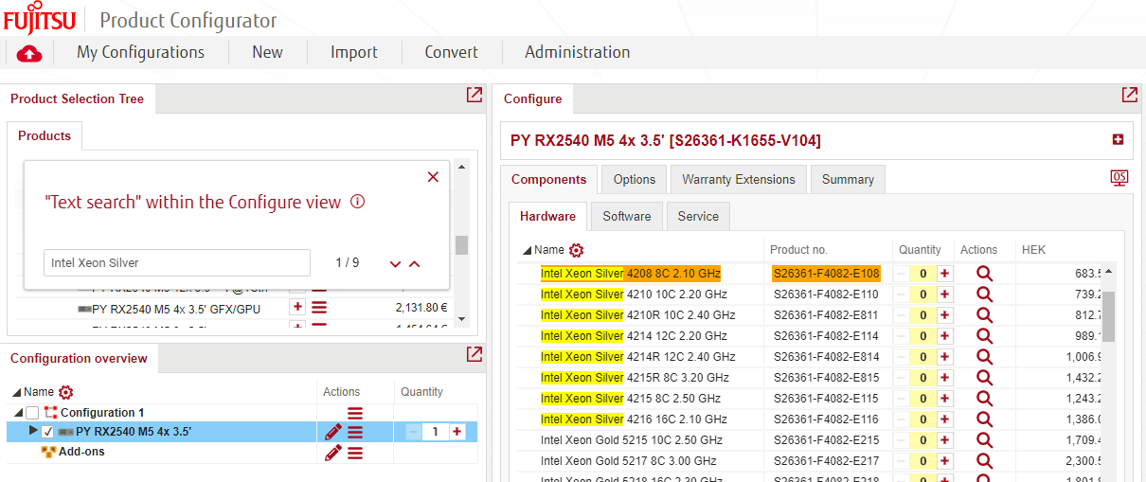Open menu for PY RX2540 M5 overview row
This screenshot has width=1146, height=482.
click(x=355, y=432)
